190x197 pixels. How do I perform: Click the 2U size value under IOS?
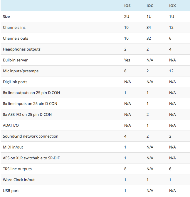(127, 17)
